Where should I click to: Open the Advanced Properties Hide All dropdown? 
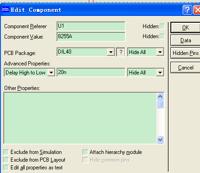tap(160, 73)
